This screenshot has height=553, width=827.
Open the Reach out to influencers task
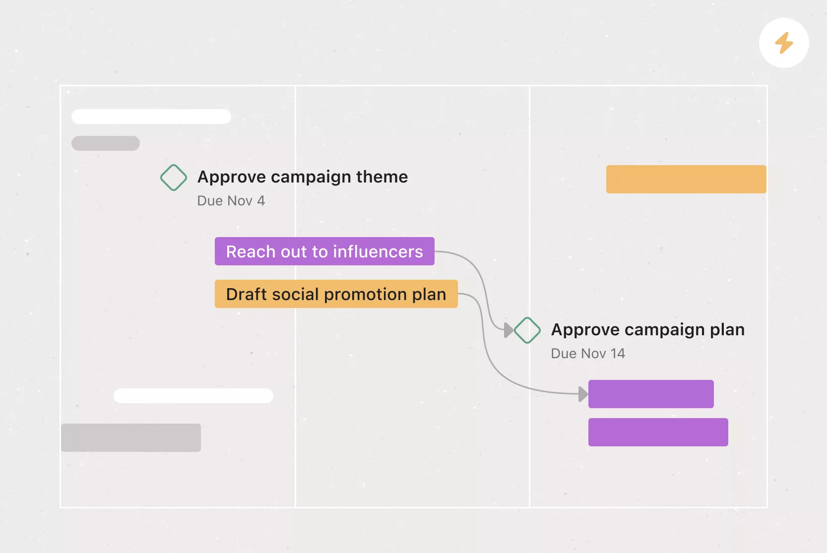(x=324, y=251)
